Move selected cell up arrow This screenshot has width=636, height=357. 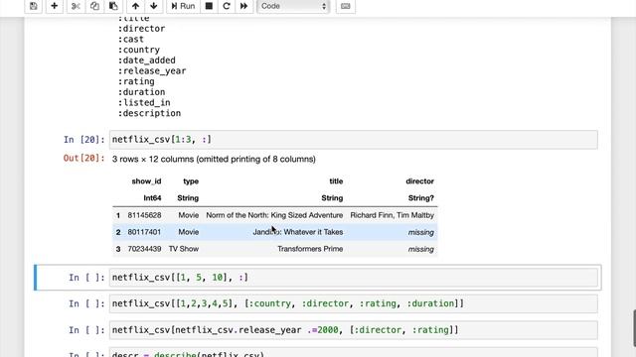(135, 6)
